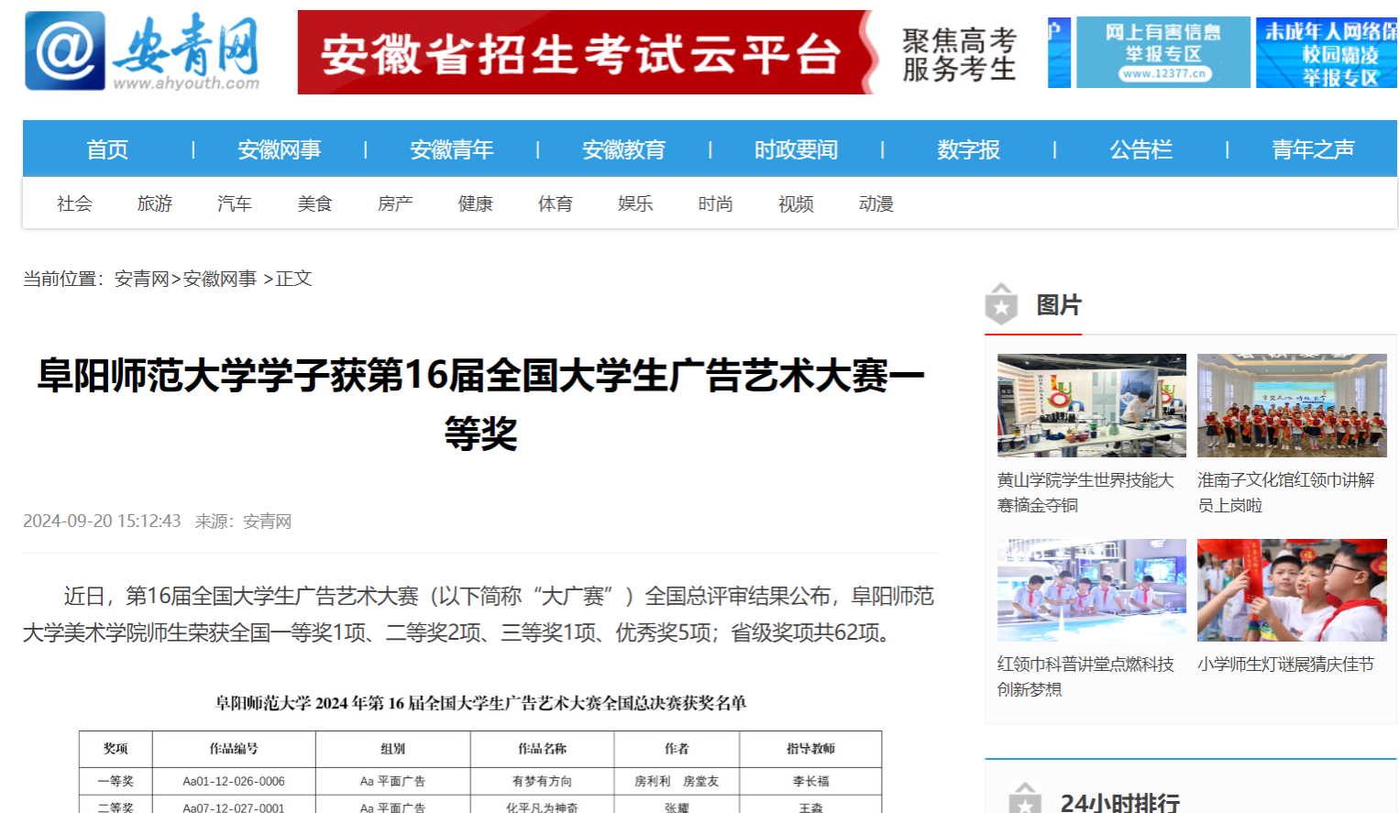Open 青年之声 from the blue navigation bar
Image resolution: width=1399 pixels, height=813 pixels.
pos(1312,149)
